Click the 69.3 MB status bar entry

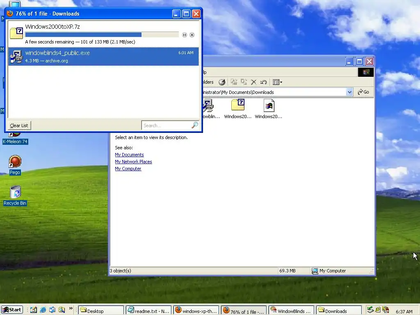(288, 271)
